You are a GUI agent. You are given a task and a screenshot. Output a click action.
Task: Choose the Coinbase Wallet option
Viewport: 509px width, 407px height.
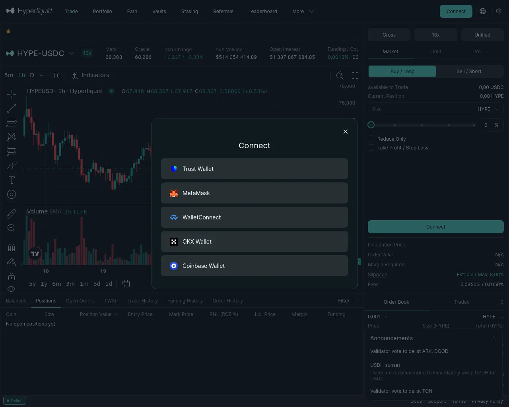point(254,266)
